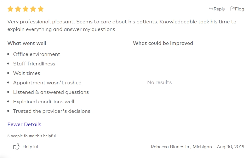This screenshot has height=158, width=252.
Task: Click the Reply link text
Action: click(219, 9)
